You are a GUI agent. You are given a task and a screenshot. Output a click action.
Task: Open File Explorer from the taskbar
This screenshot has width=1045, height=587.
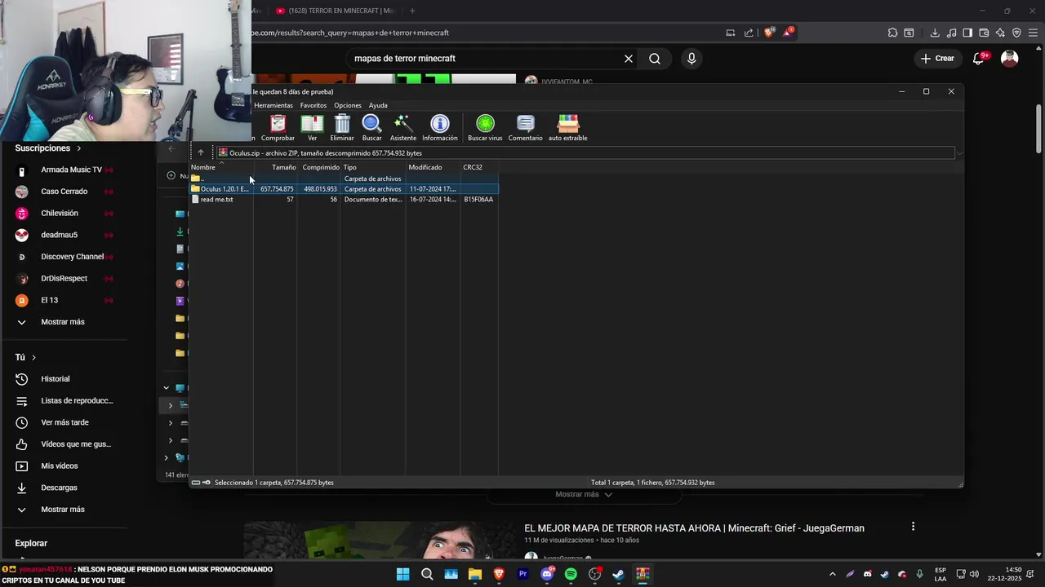click(475, 574)
